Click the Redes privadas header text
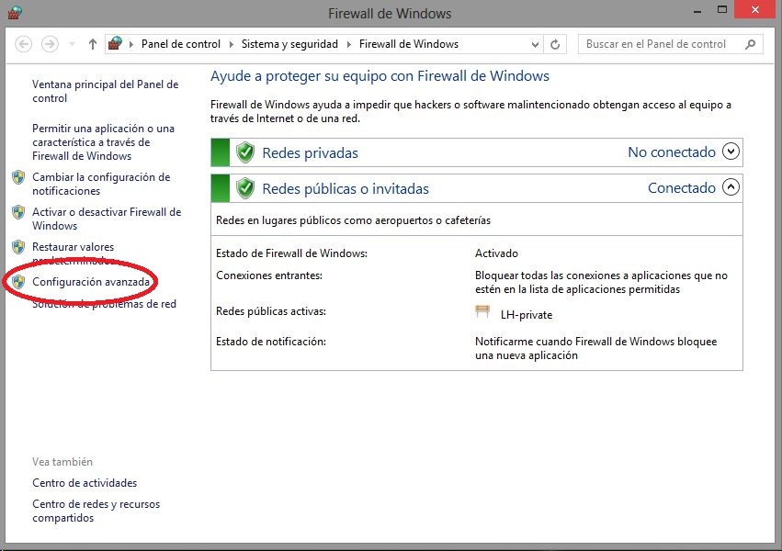Viewport: 782px width, 551px height. pyautogui.click(x=311, y=153)
